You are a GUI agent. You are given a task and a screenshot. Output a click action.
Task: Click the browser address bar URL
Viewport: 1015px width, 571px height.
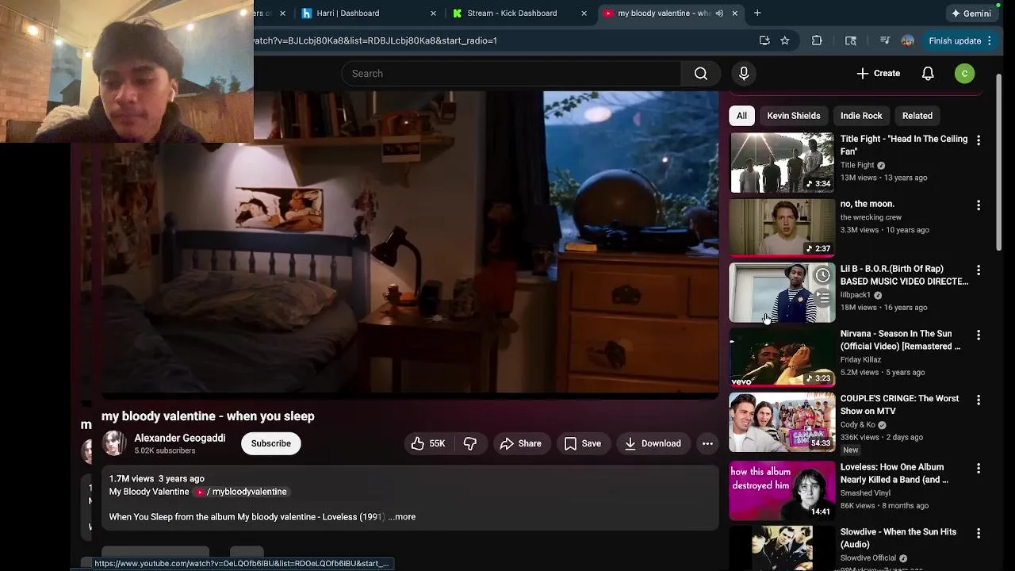click(375, 40)
